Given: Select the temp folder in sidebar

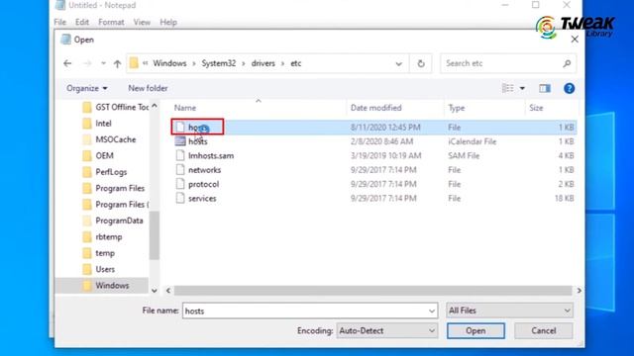Looking at the screenshot, I should click(98, 253).
